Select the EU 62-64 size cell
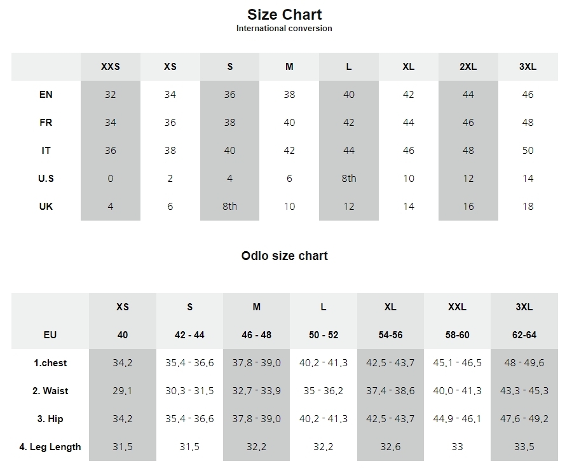This screenshot has width=579, height=473. point(524,335)
